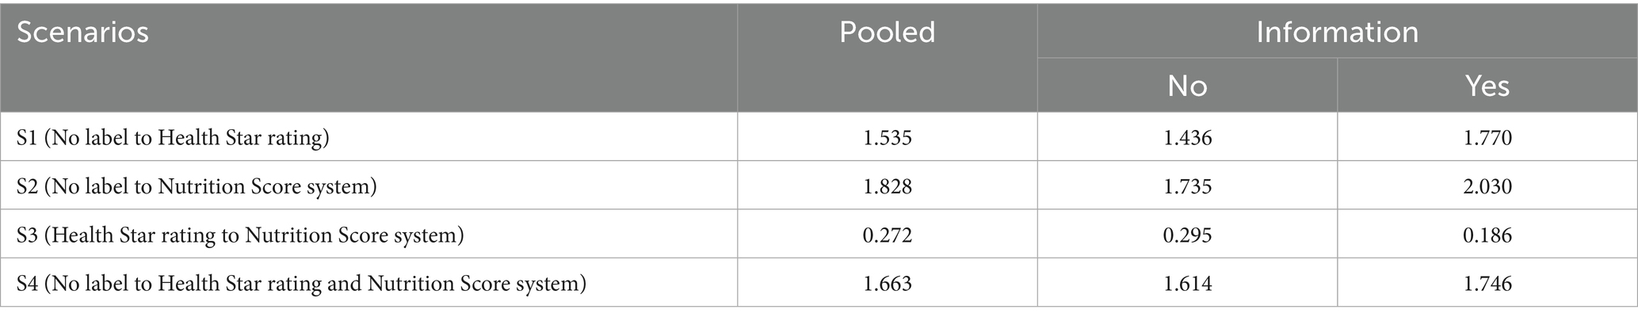
Task: Select the Pooled column header
Action: point(887,32)
